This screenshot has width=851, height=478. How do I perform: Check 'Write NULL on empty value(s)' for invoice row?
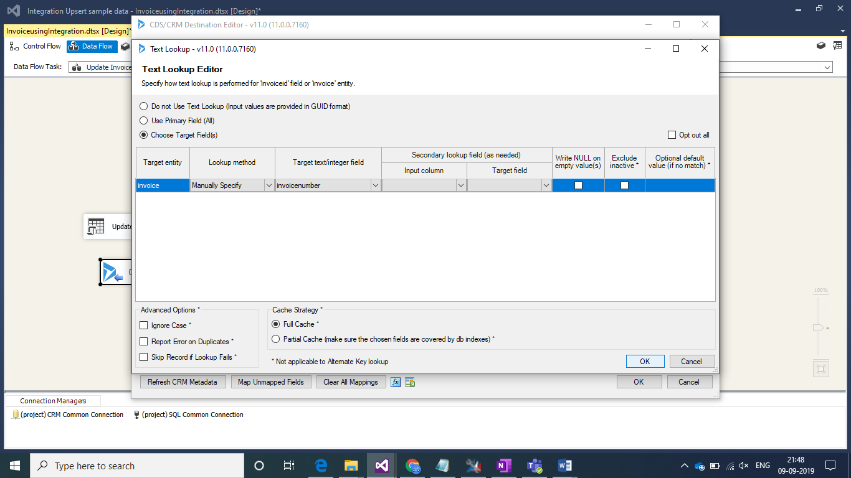tap(578, 185)
